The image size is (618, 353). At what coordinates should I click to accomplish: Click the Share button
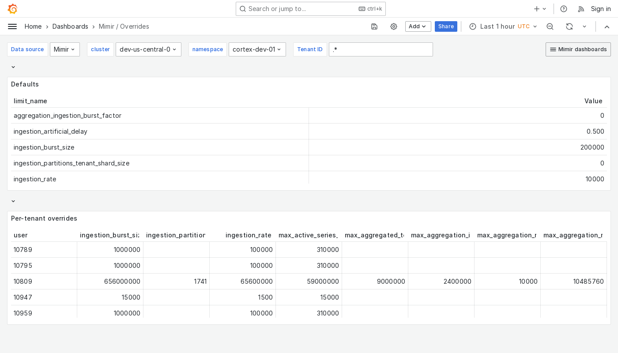click(x=446, y=26)
